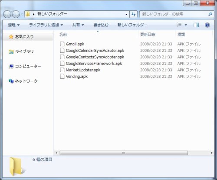Click the GoogleContactsSyncAdapter.apk file icon

62,57
